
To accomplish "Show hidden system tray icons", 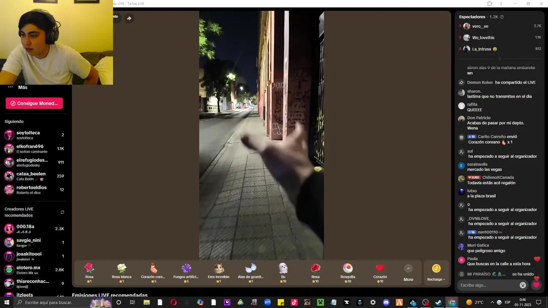I will point(492,302).
